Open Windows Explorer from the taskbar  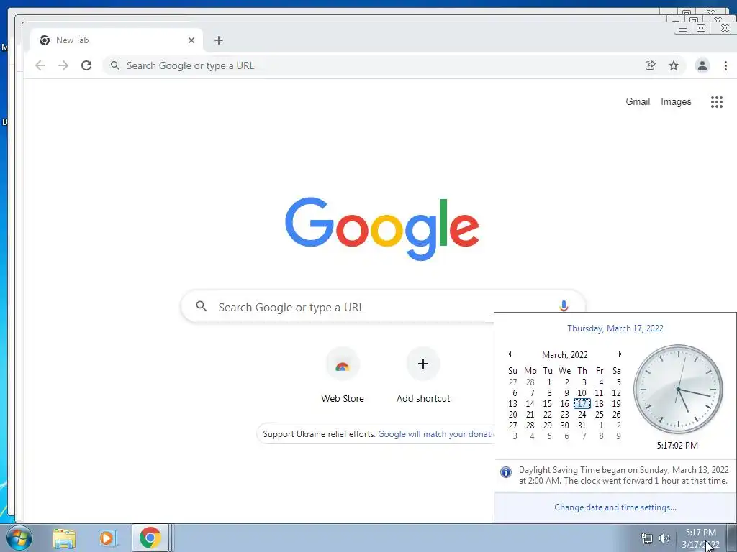(64, 538)
